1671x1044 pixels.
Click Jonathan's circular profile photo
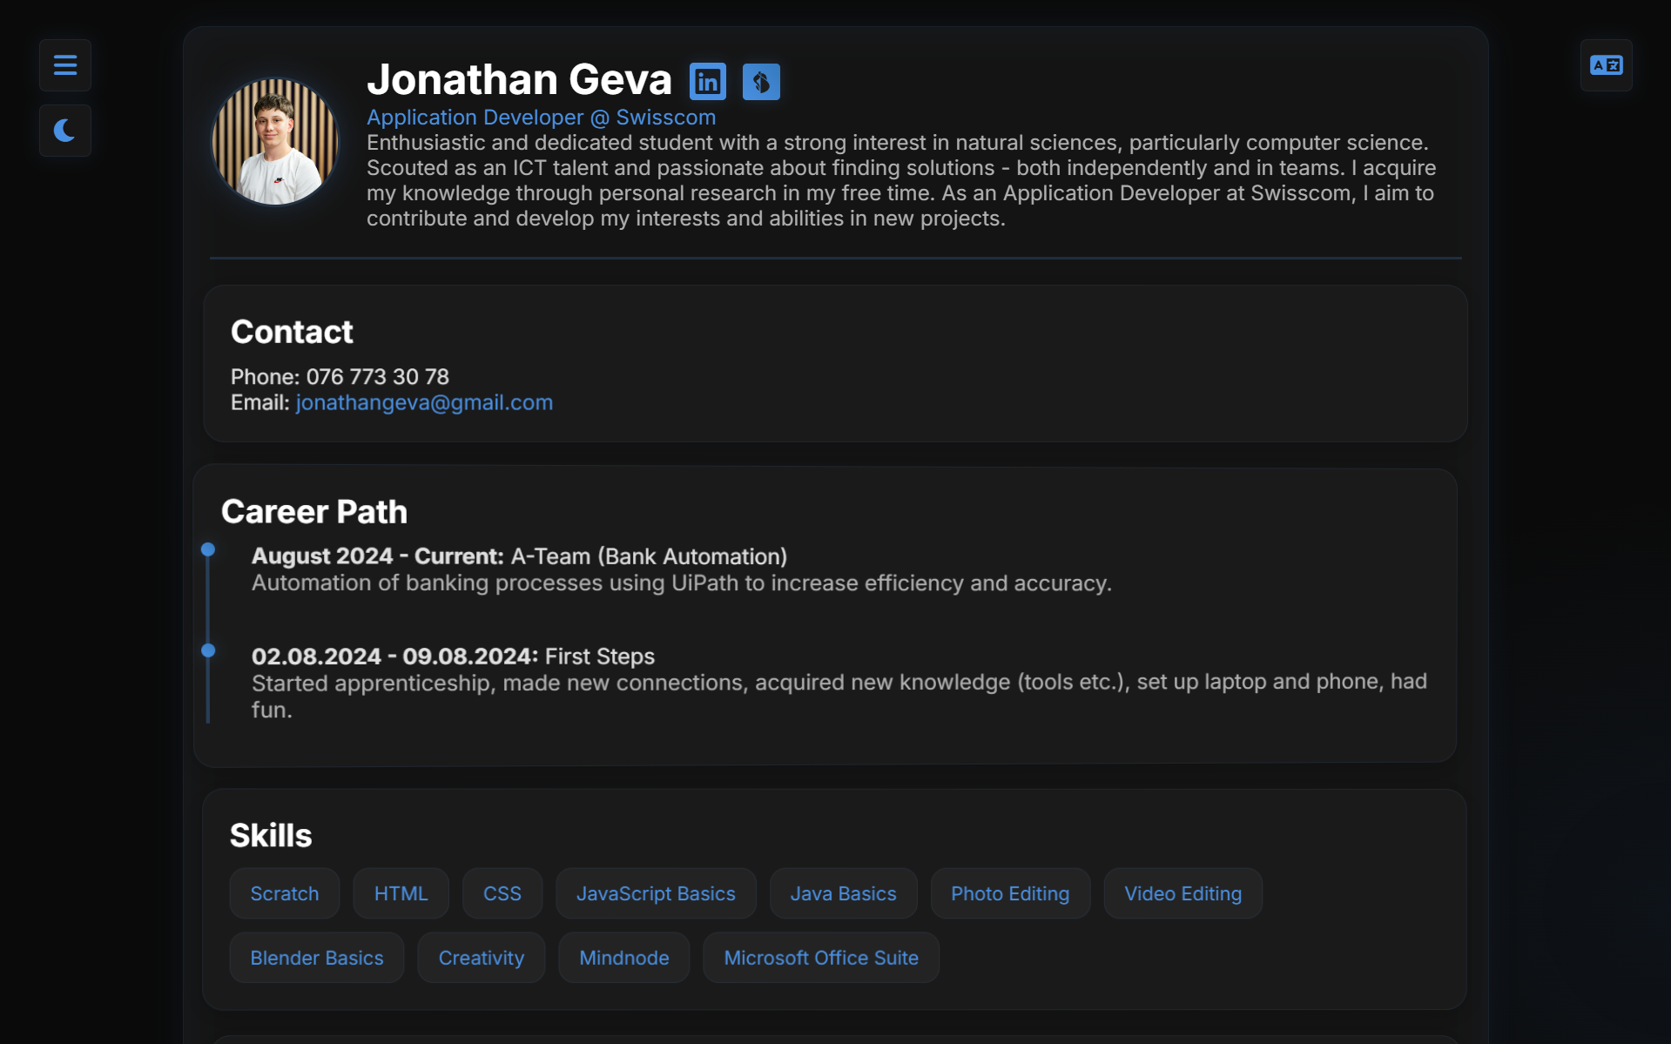tap(273, 140)
